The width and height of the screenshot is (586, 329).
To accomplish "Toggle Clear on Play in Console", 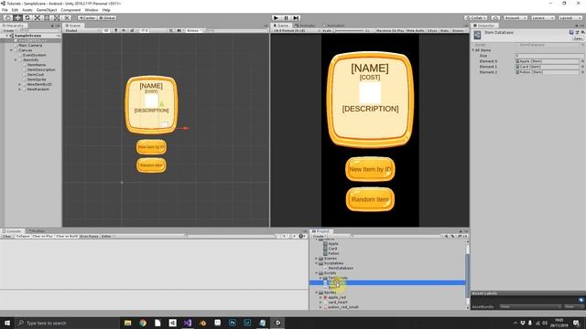I will pyautogui.click(x=43, y=236).
